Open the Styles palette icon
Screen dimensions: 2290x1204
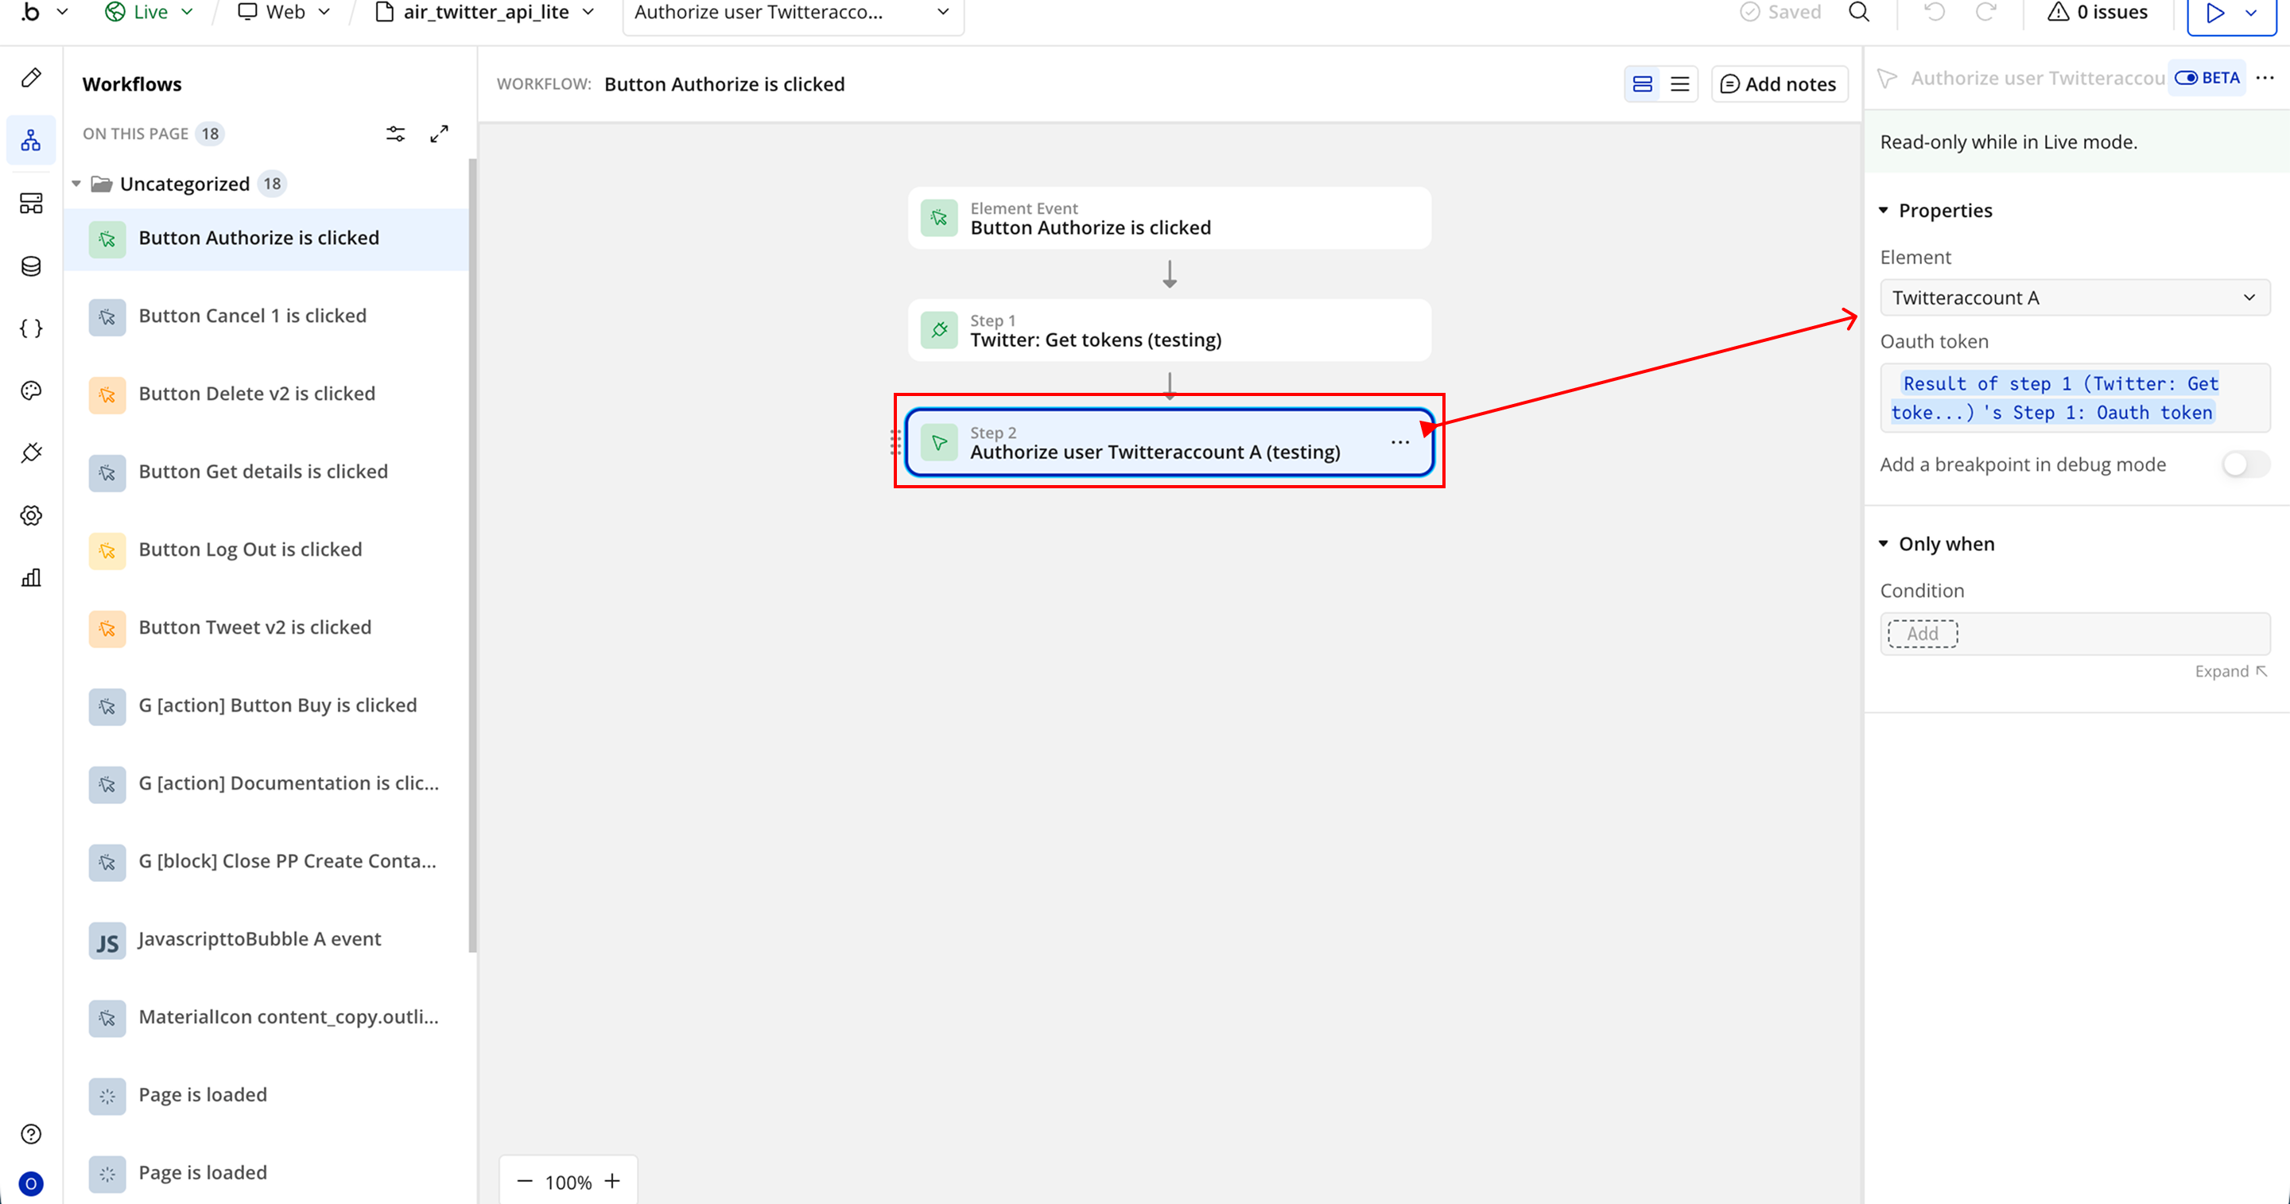(31, 390)
